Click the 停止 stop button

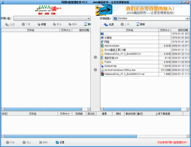click(x=27, y=142)
